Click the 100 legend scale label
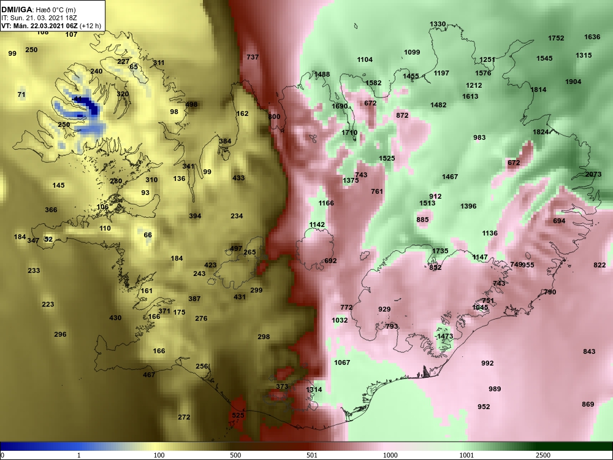This screenshot has height=460, width=613. pyautogui.click(x=159, y=455)
